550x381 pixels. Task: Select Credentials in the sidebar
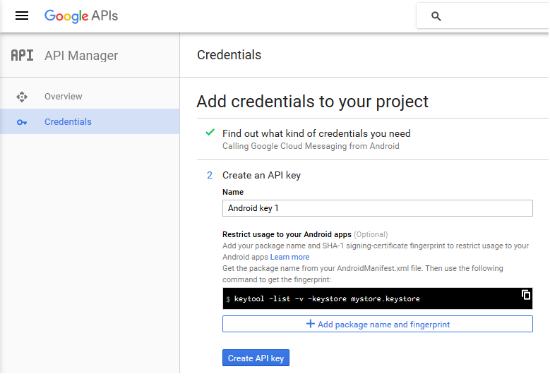(x=90, y=121)
